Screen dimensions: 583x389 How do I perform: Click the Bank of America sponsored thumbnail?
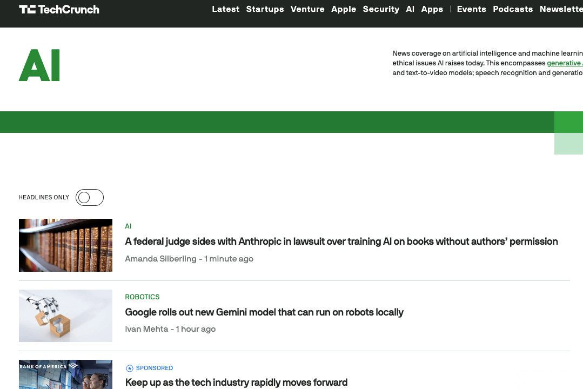[x=65, y=374]
